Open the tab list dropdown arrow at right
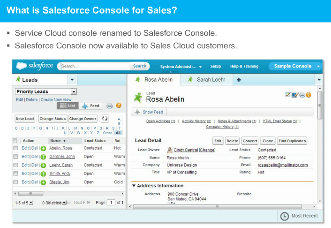The height and width of the screenshot is (228, 331). (319, 80)
